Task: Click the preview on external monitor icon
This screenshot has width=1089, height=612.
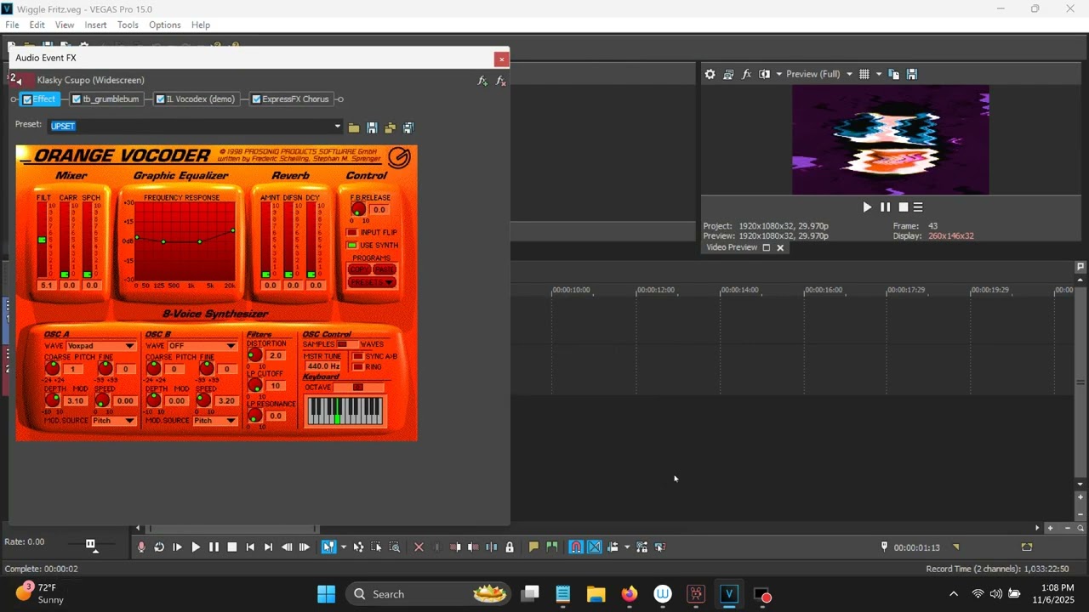Action: point(728,74)
